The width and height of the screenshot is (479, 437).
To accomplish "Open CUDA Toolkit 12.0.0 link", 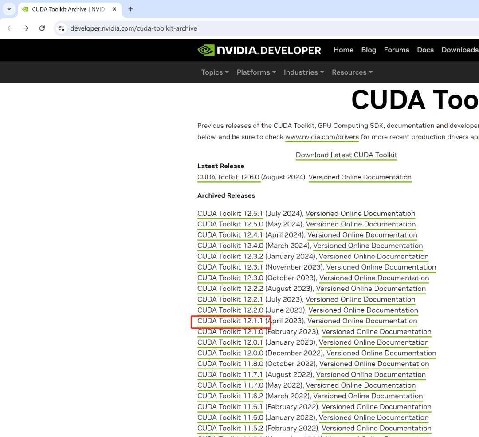I will pyautogui.click(x=230, y=353).
